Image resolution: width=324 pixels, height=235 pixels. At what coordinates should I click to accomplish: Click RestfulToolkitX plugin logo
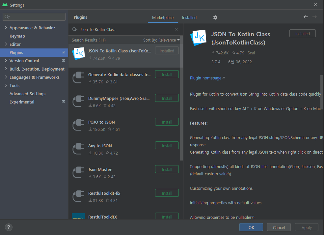(78, 216)
